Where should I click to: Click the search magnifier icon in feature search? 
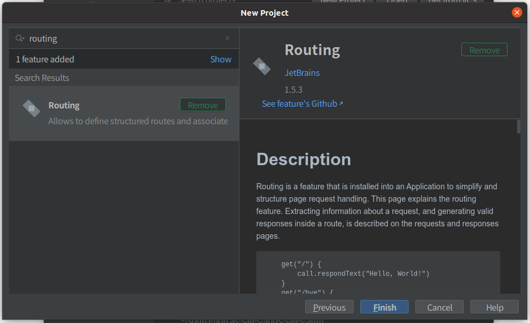pos(20,38)
